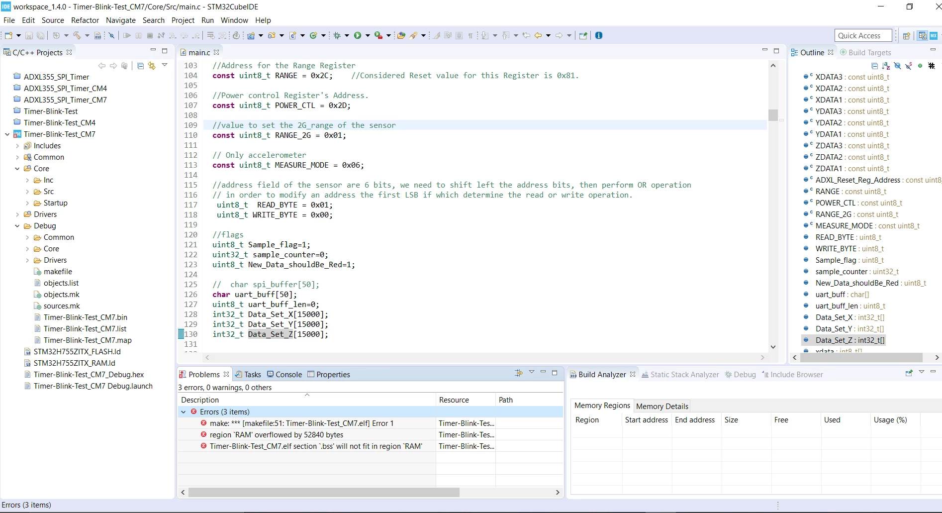Toggle Link with Editor in Projects

tap(152, 66)
